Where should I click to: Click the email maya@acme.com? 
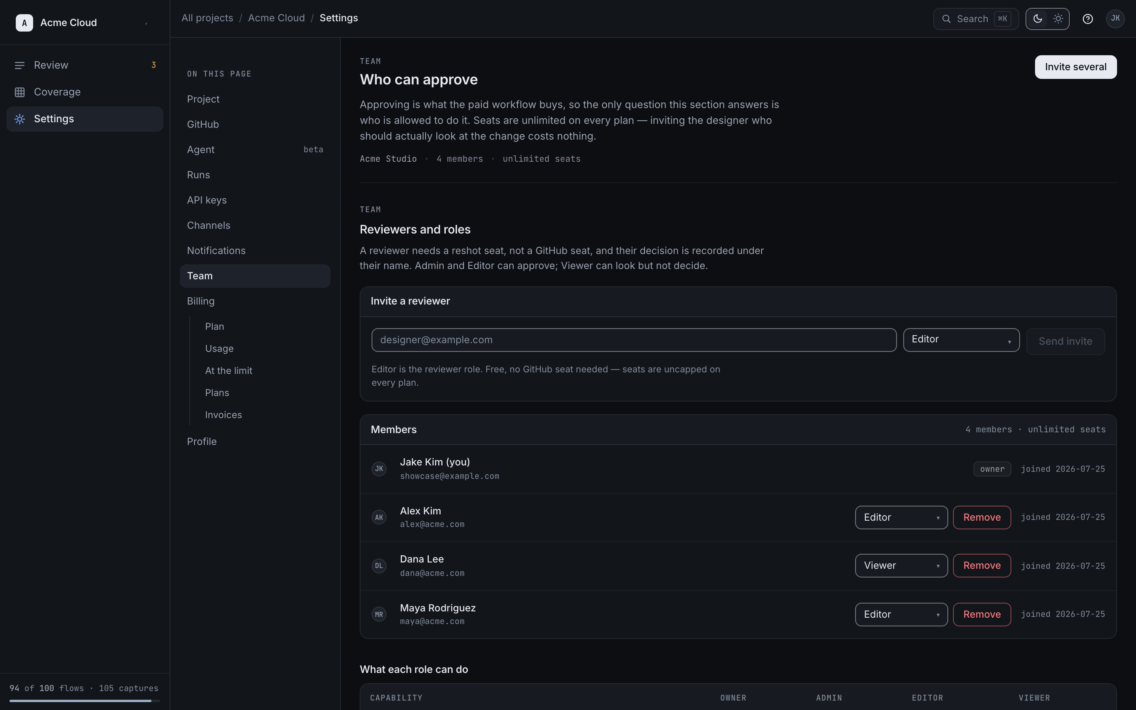click(432, 622)
